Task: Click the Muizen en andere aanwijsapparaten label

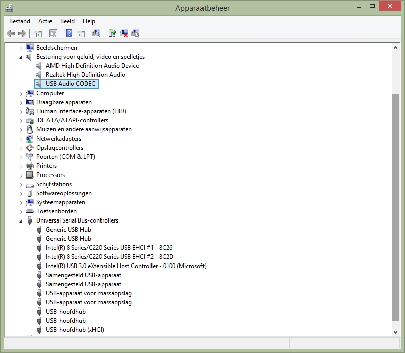Action: tap(84, 129)
